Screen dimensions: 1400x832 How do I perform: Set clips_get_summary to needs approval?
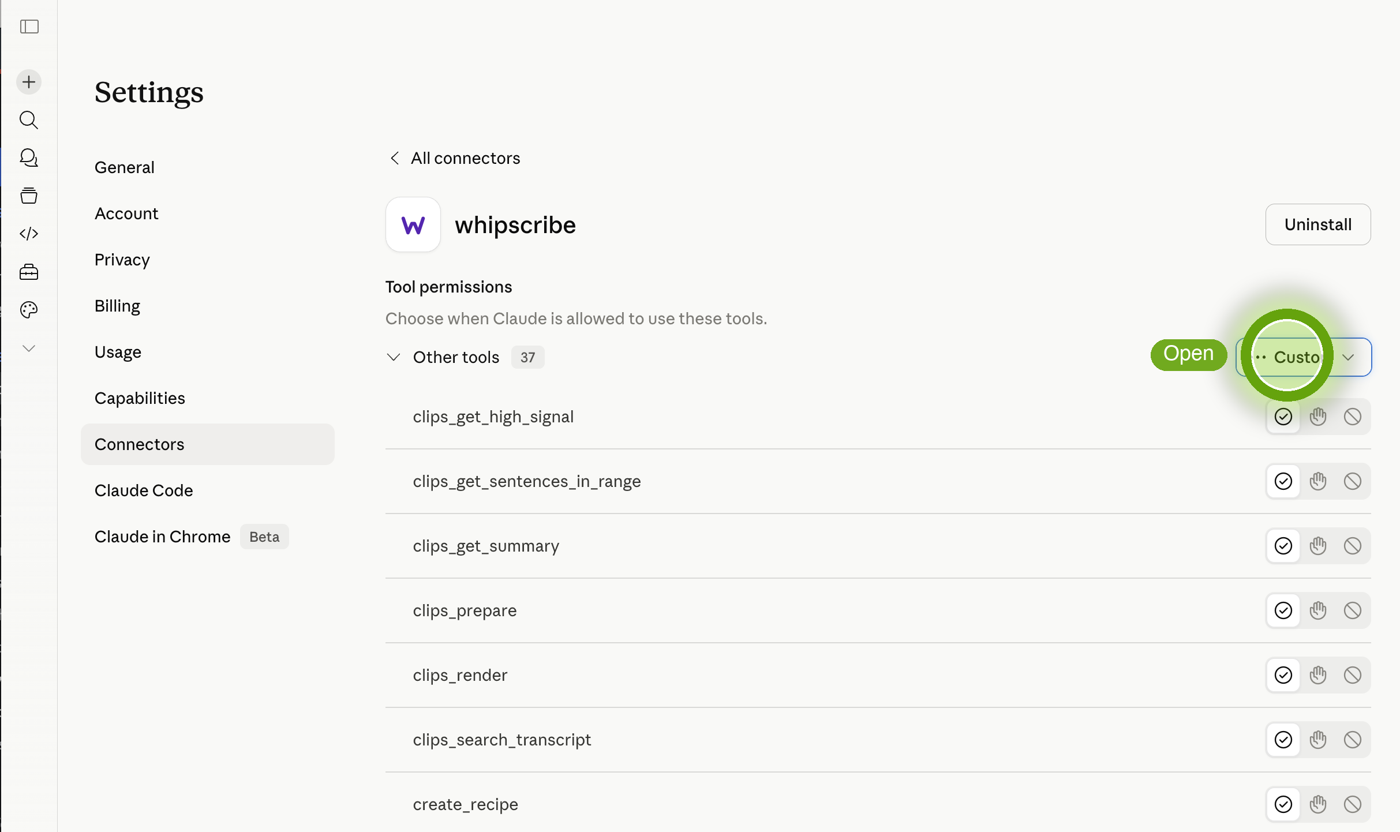[x=1318, y=546]
